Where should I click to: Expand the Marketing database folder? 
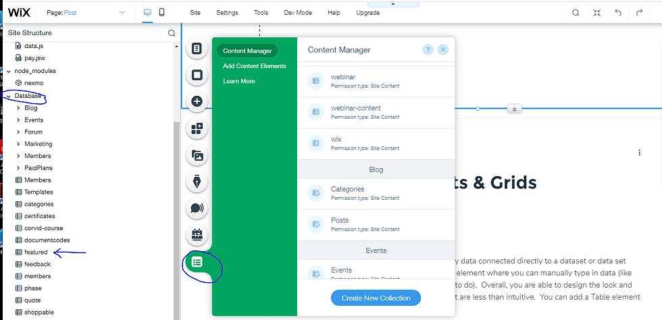point(18,144)
